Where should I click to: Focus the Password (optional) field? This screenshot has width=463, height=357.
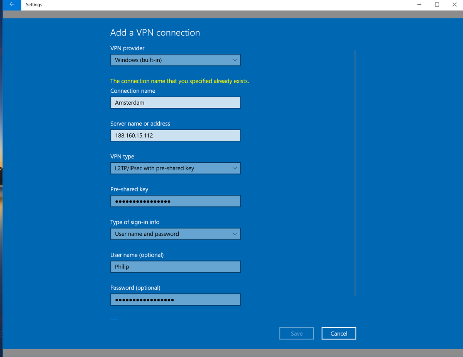176,299
